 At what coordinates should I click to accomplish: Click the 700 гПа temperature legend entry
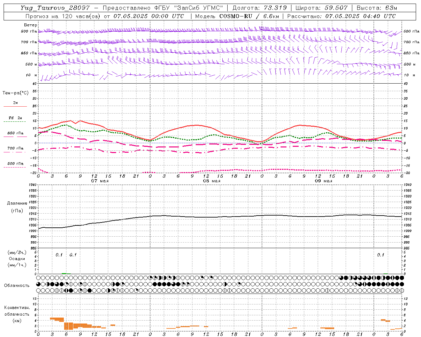click(x=15, y=148)
